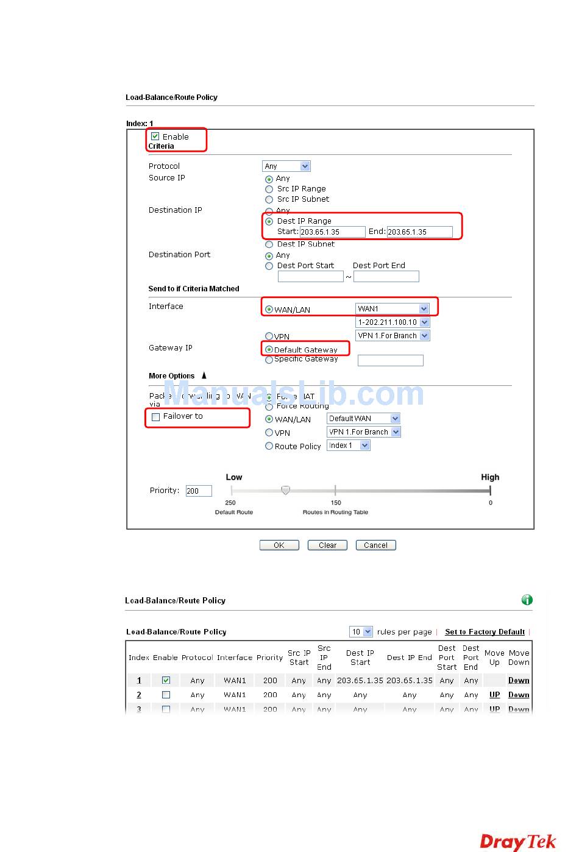579x852 pixels.
Task: Click the Dest Port Start input box
Action: pos(311,277)
